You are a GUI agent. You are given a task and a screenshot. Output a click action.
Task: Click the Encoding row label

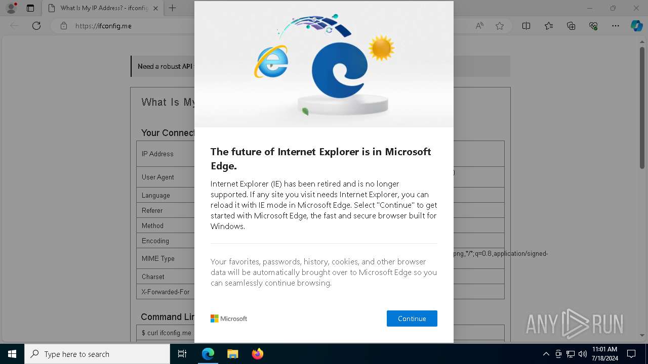click(x=155, y=241)
